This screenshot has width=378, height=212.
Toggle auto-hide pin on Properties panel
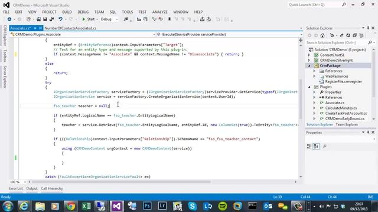(x=368, y=132)
